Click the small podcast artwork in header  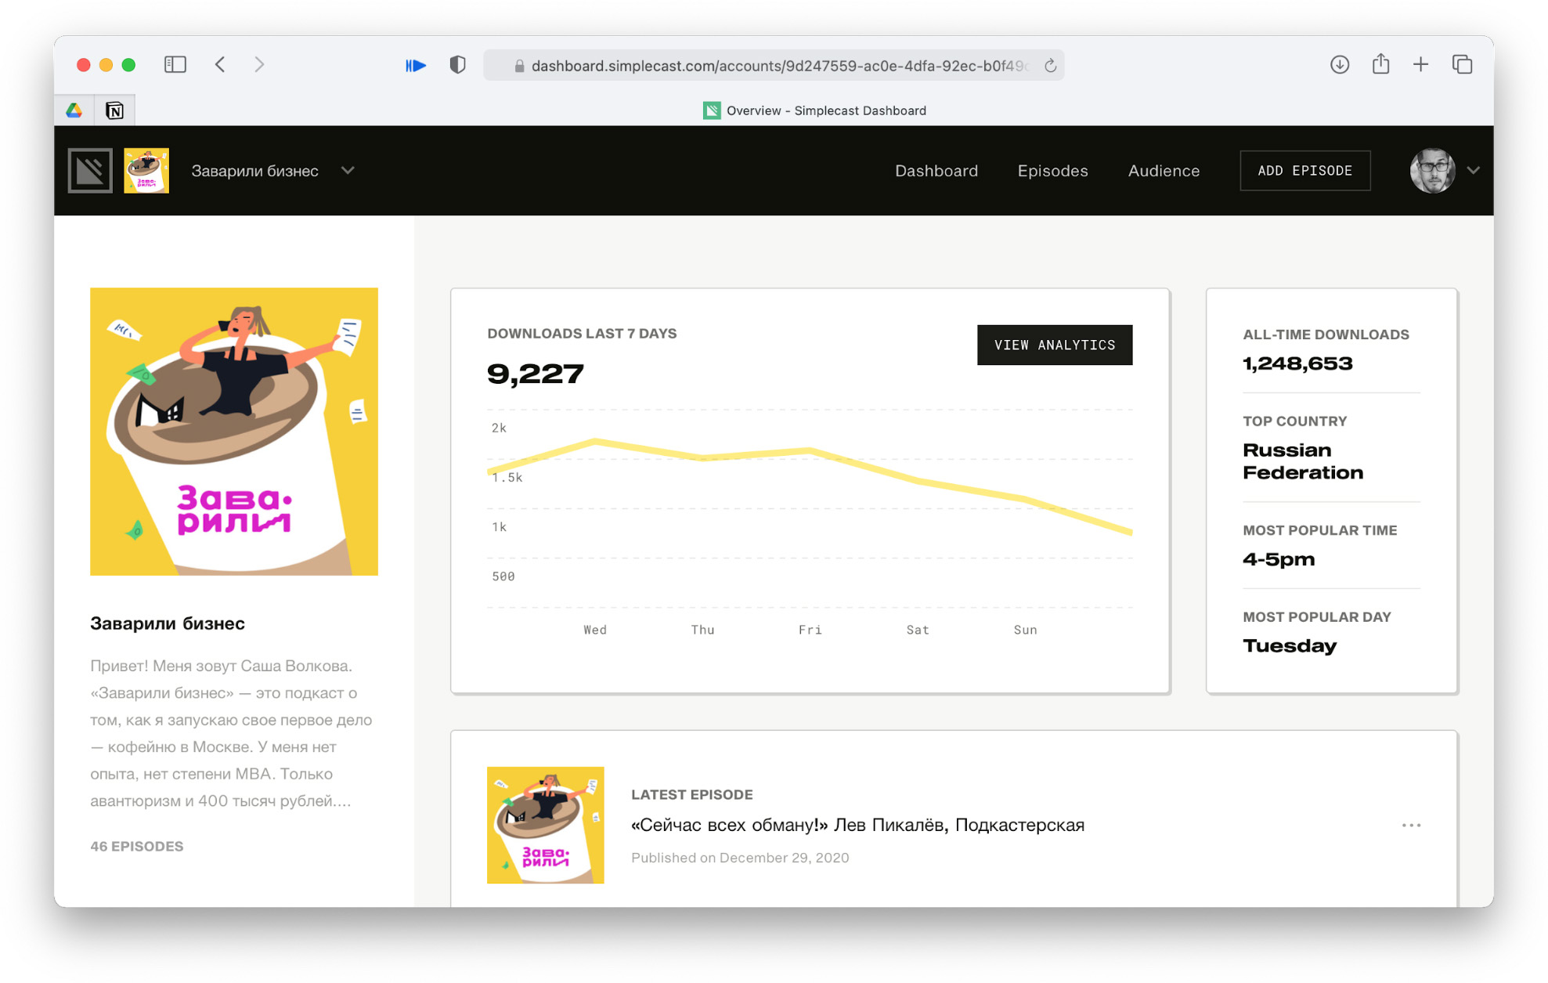[146, 170]
